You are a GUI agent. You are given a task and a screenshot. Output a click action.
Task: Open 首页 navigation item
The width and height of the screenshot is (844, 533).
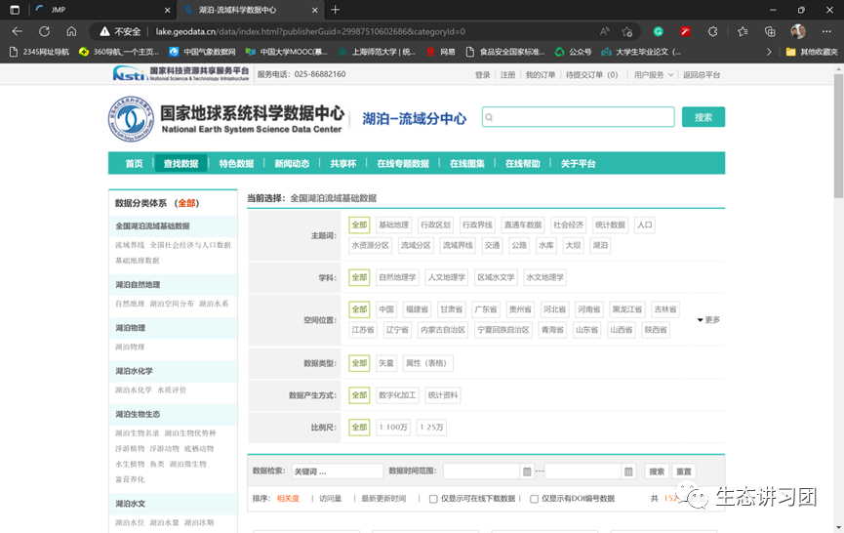(x=134, y=164)
